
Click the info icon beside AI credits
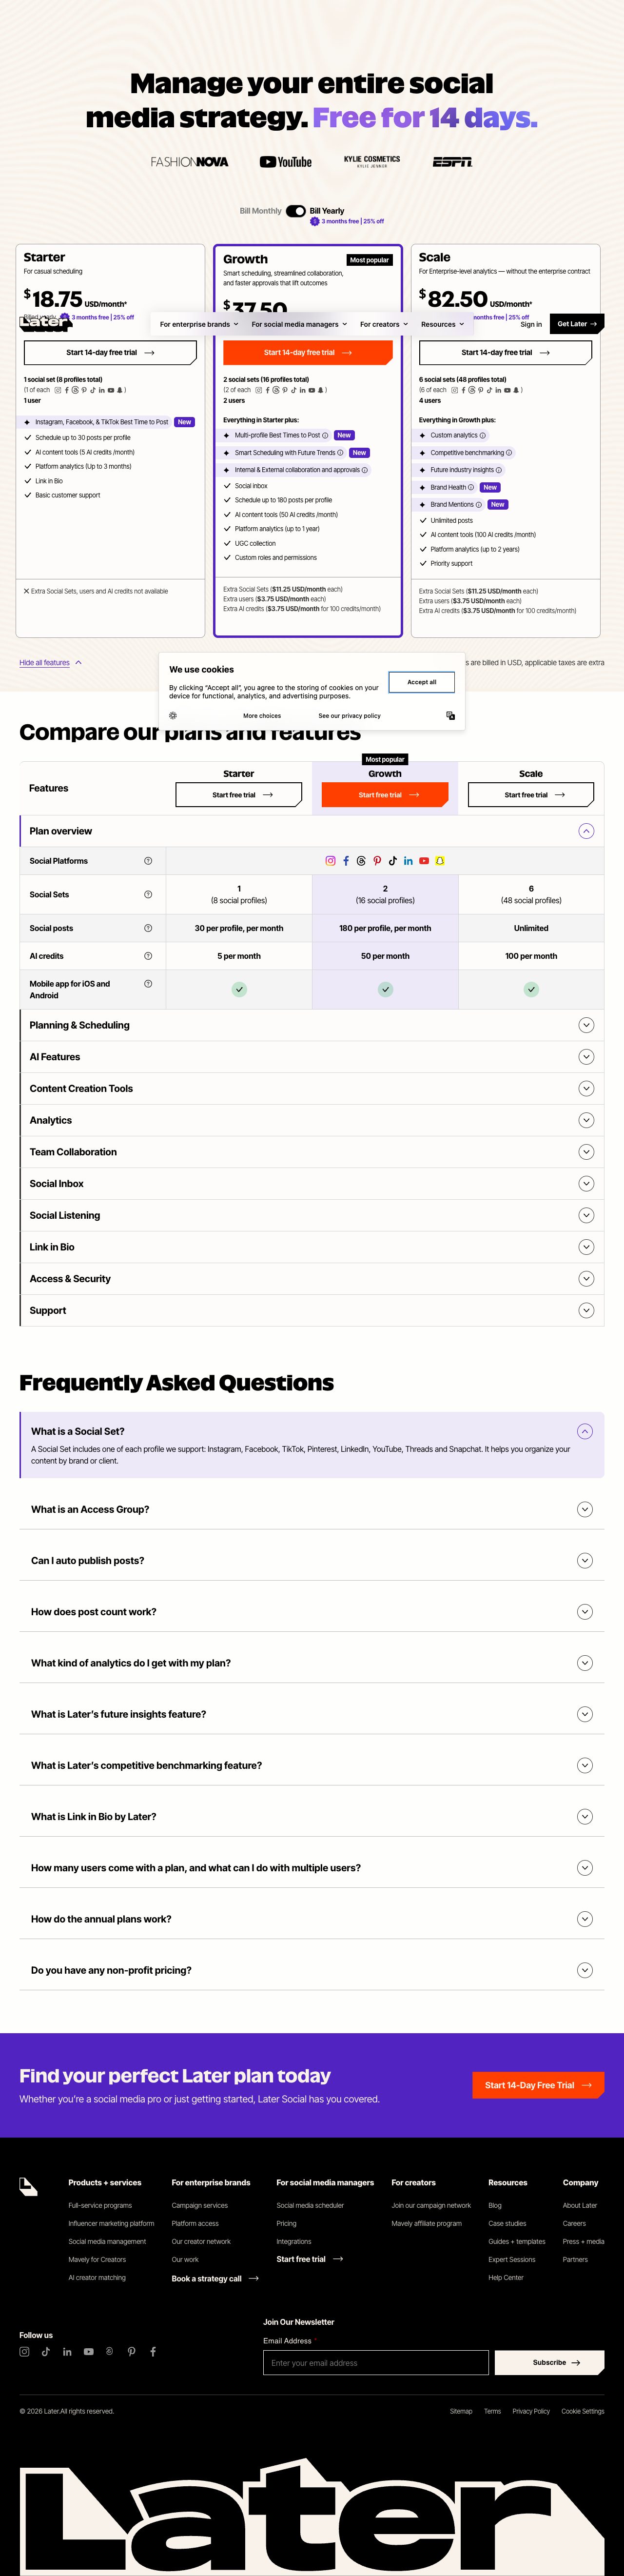pos(148,955)
